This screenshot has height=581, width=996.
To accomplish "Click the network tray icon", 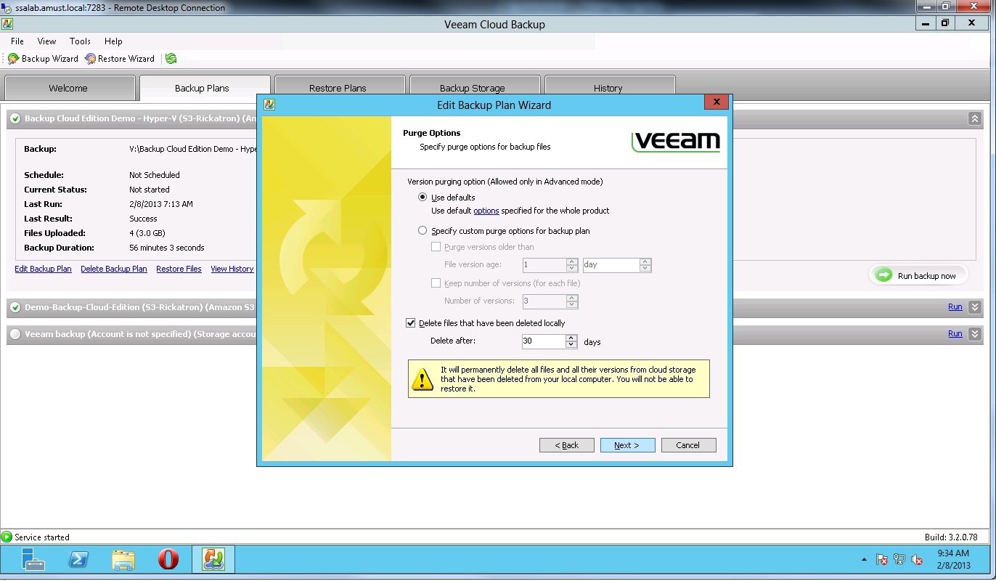I will click(899, 560).
